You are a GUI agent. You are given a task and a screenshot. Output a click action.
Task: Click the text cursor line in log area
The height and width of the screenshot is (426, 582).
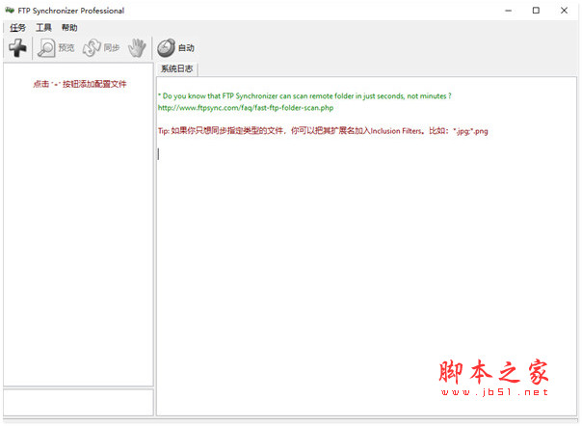[x=159, y=153]
